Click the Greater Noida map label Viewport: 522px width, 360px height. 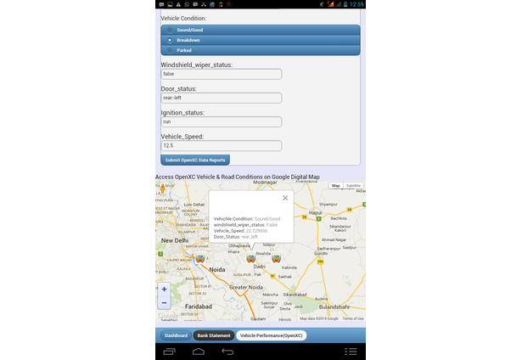[246, 287]
